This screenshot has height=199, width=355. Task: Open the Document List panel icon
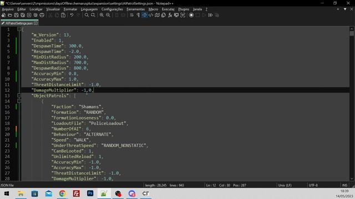click(164, 15)
